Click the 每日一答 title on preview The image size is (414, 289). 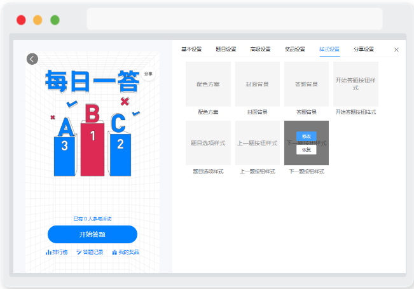(x=92, y=81)
